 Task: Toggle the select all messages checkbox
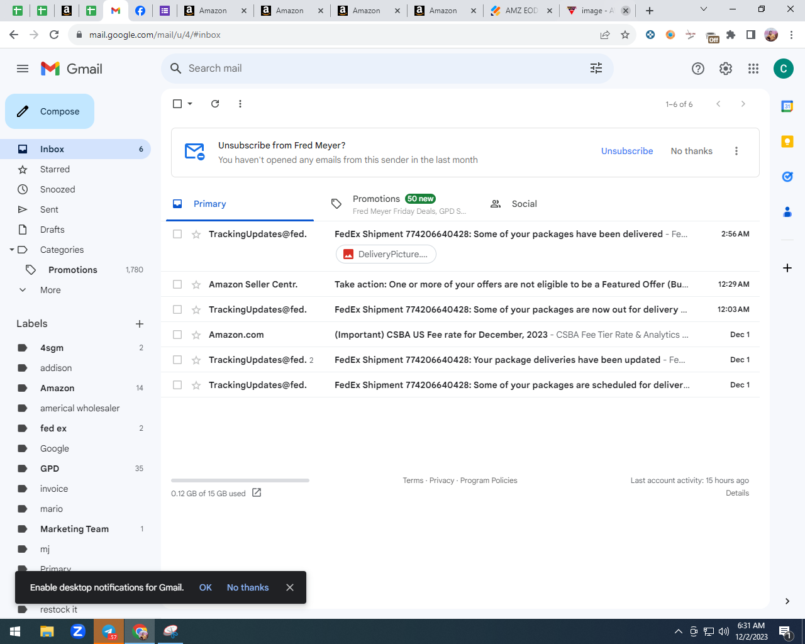coord(177,104)
